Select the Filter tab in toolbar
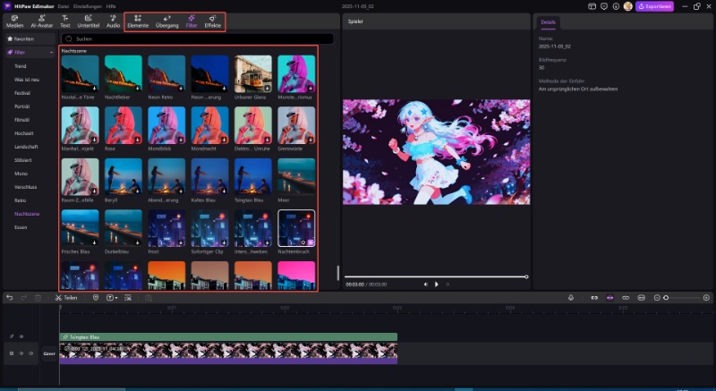The height and width of the screenshot is (391, 716). click(192, 21)
